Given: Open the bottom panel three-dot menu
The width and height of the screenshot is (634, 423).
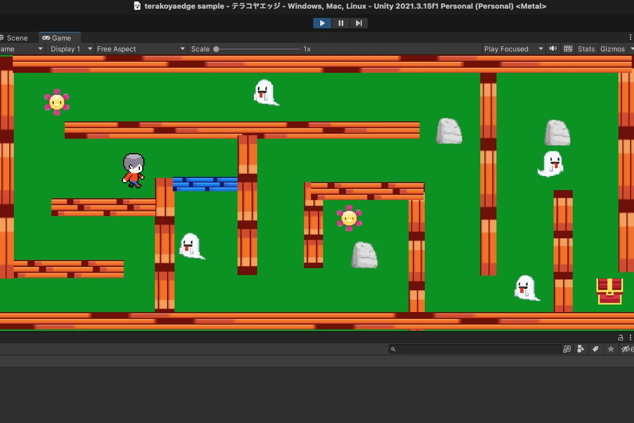Looking at the screenshot, I should (630, 337).
